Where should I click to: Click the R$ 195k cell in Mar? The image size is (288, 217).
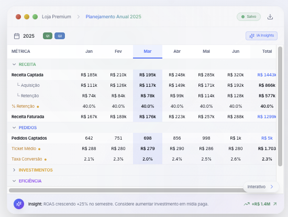pos(148,75)
